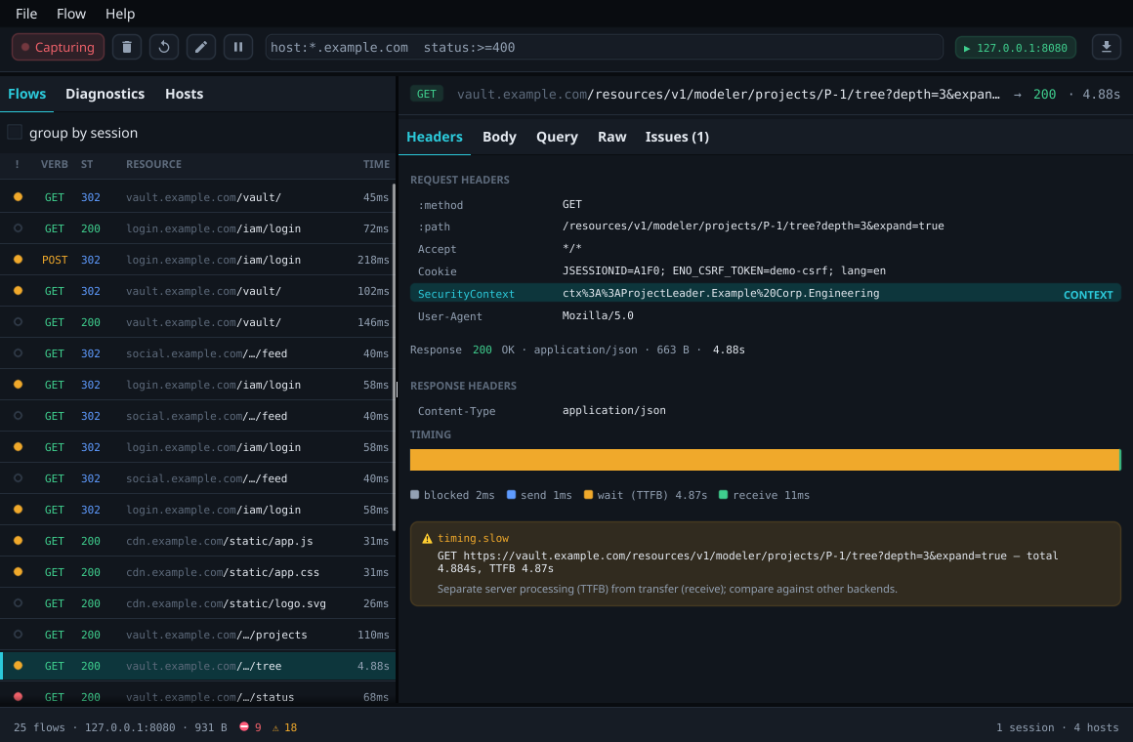Click the green GET method badge in detail header
Screen dimensions: 1133x742
tap(426, 94)
